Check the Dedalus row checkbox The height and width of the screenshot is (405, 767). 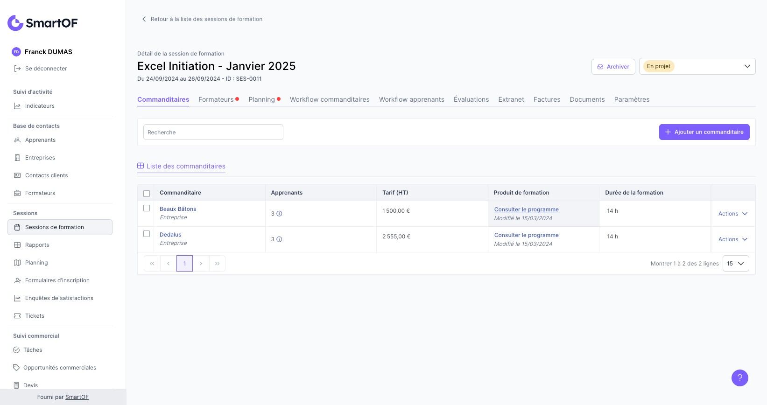147,234
